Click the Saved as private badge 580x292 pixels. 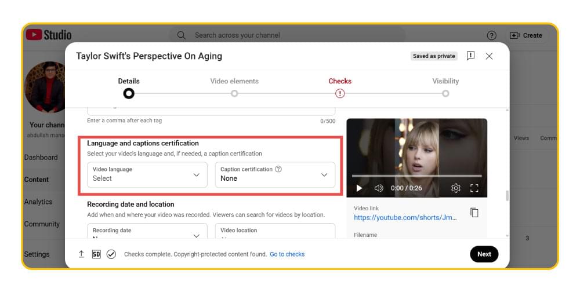pyautogui.click(x=434, y=56)
